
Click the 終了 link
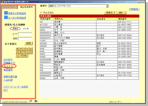click(x=6, y=90)
